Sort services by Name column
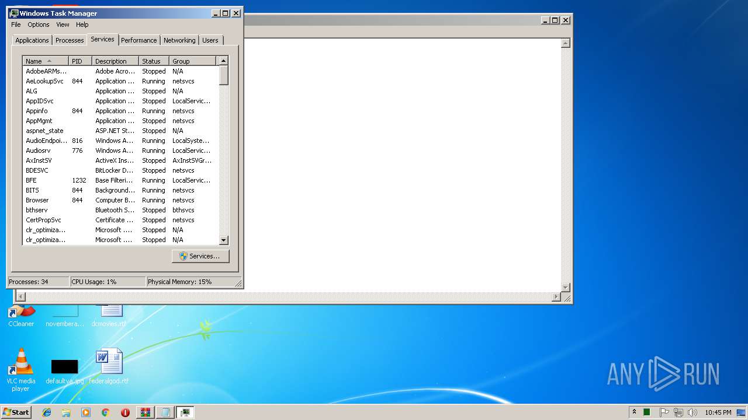This screenshot has height=420, width=748. pyautogui.click(x=46, y=61)
